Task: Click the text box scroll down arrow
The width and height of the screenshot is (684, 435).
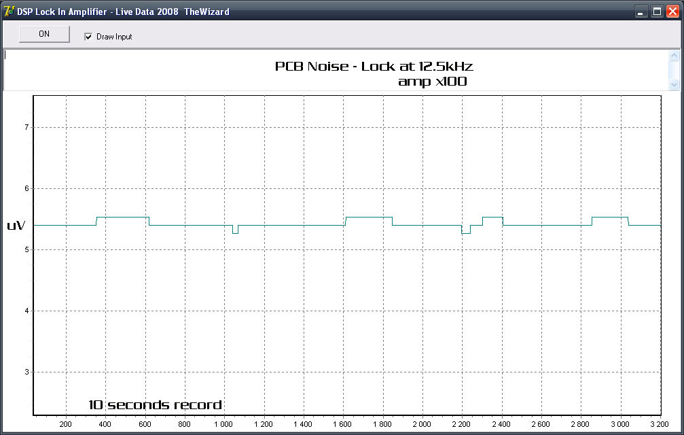Action: tap(674, 85)
